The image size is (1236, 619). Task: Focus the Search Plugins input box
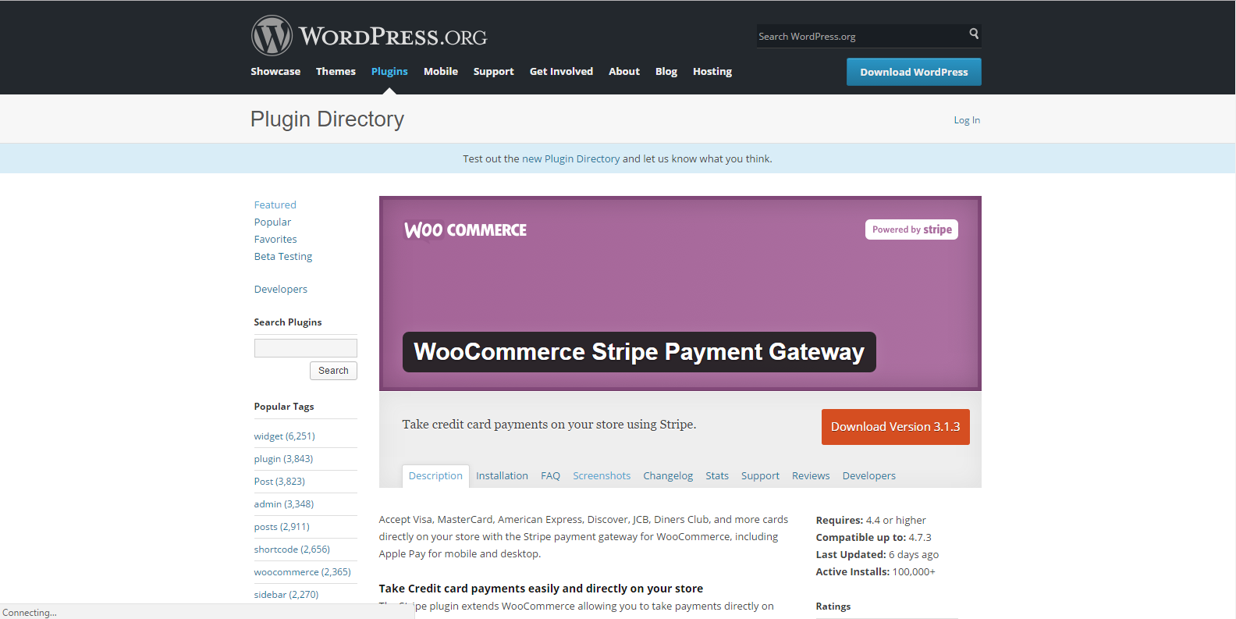pos(306,348)
